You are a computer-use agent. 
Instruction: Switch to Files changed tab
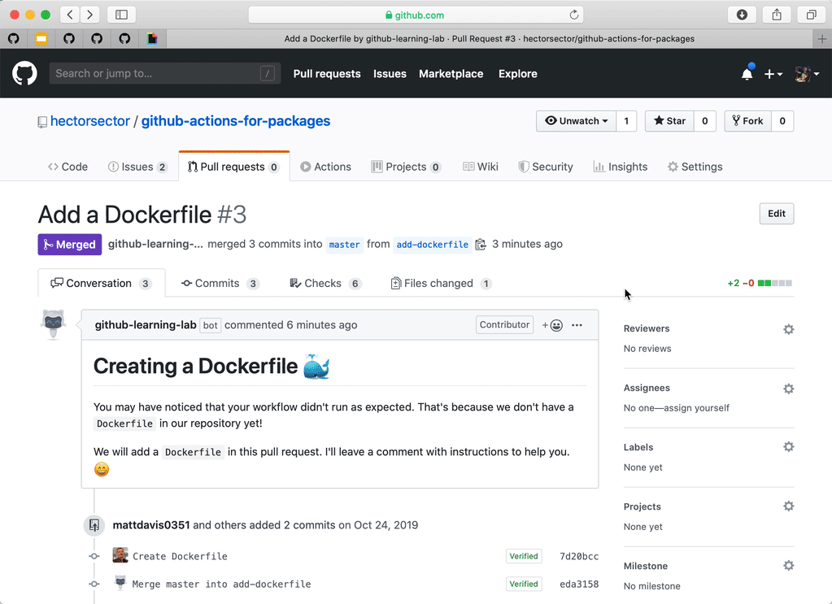tap(441, 283)
